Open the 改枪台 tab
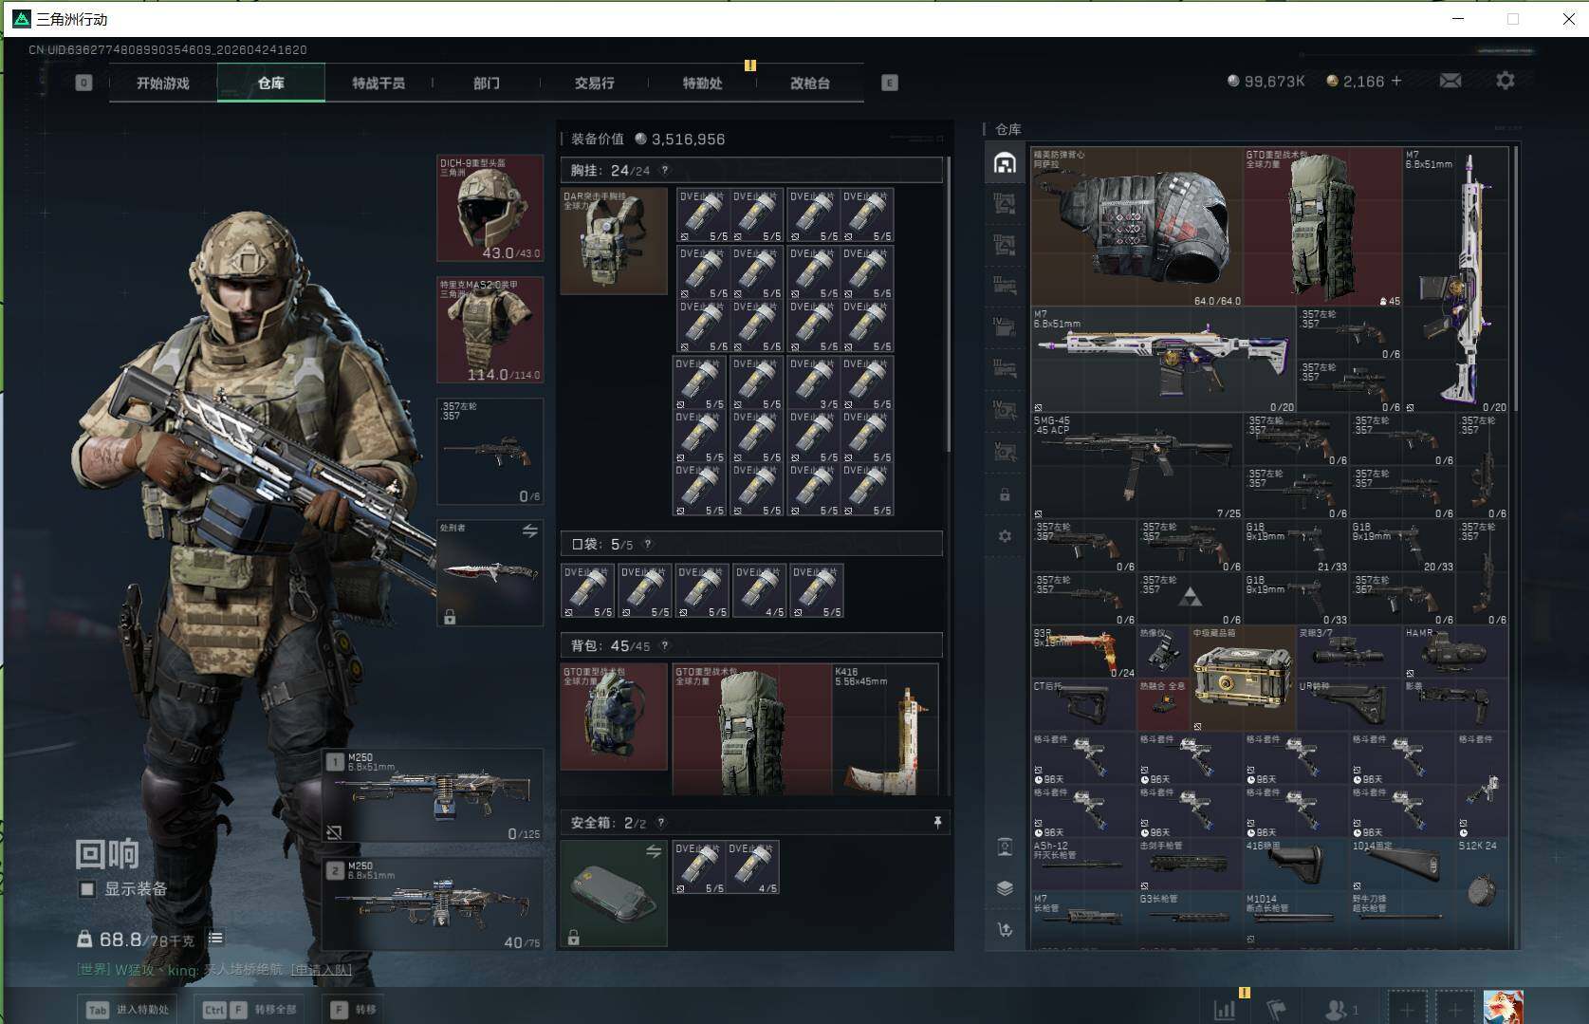The height and width of the screenshot is (1024, 1589). tap(810, 84)
